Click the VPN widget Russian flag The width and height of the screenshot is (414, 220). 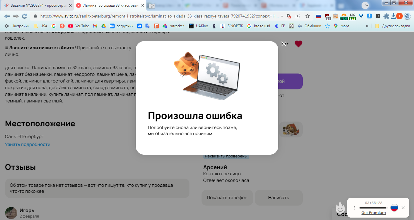[394, 208]
